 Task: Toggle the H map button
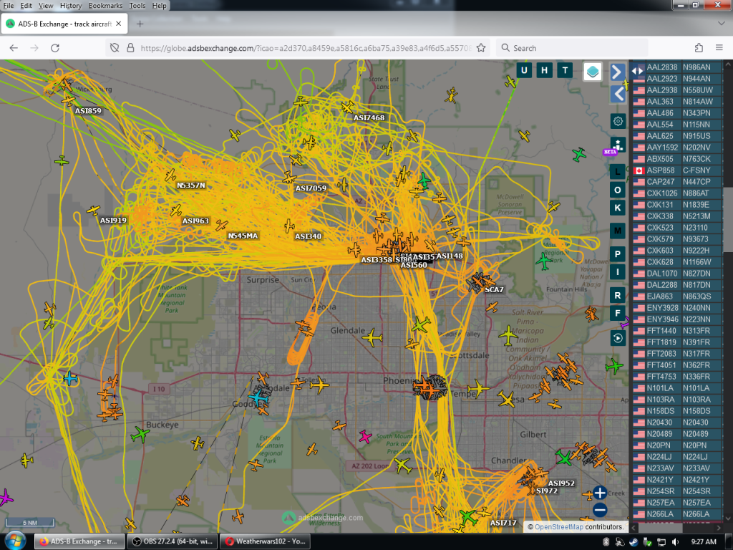(544, 71)
